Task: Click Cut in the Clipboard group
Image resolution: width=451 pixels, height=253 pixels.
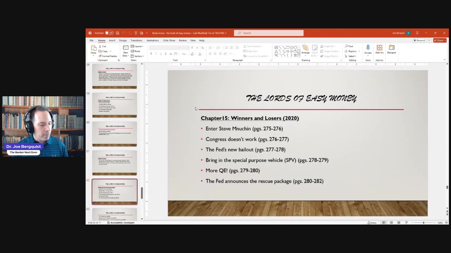Action: (102, 46)
